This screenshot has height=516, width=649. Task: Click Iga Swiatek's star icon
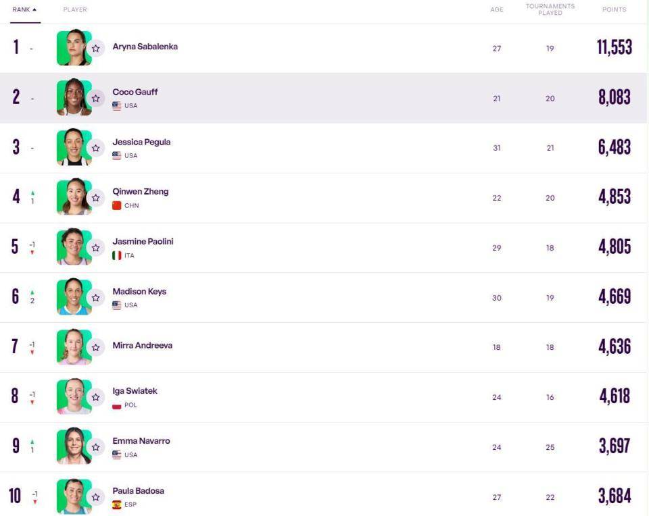pyautogui.click(x=95, y=397)
